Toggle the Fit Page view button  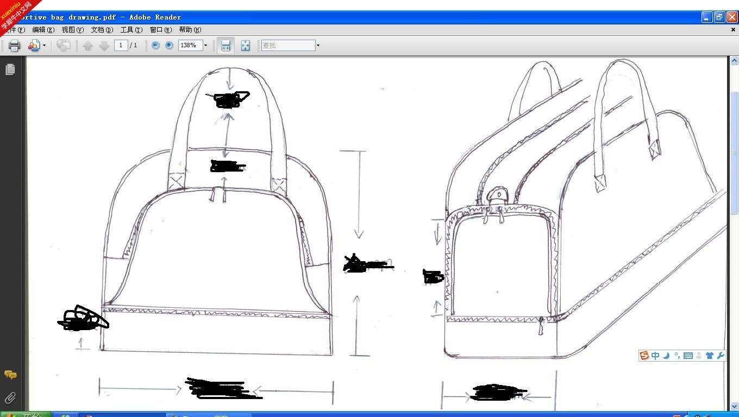click(x=245, y=46)
